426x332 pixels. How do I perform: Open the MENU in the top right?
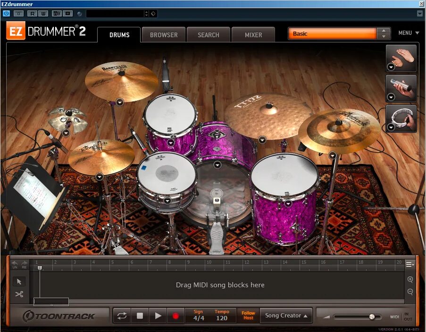pos(409,33)
